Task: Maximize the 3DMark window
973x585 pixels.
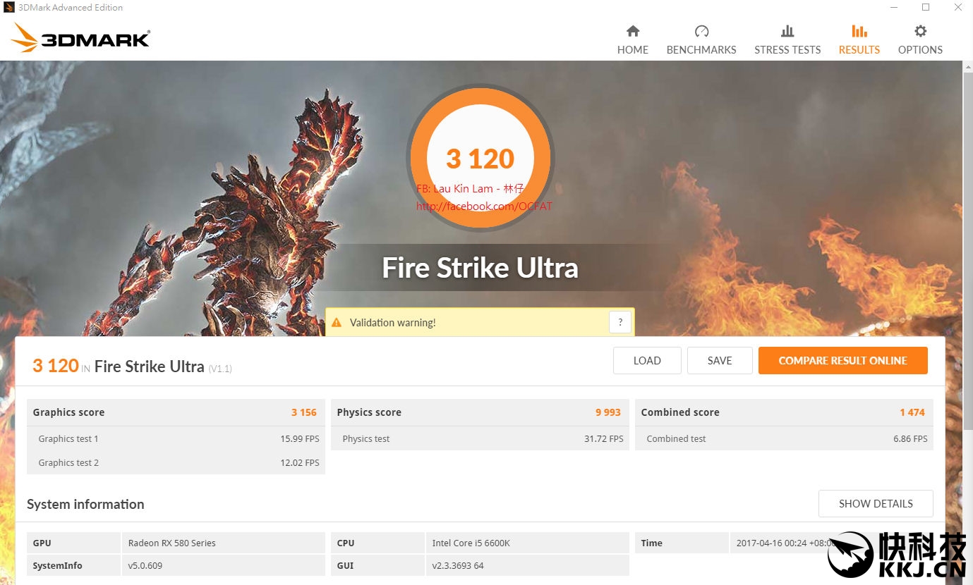Action: (926, 8)
